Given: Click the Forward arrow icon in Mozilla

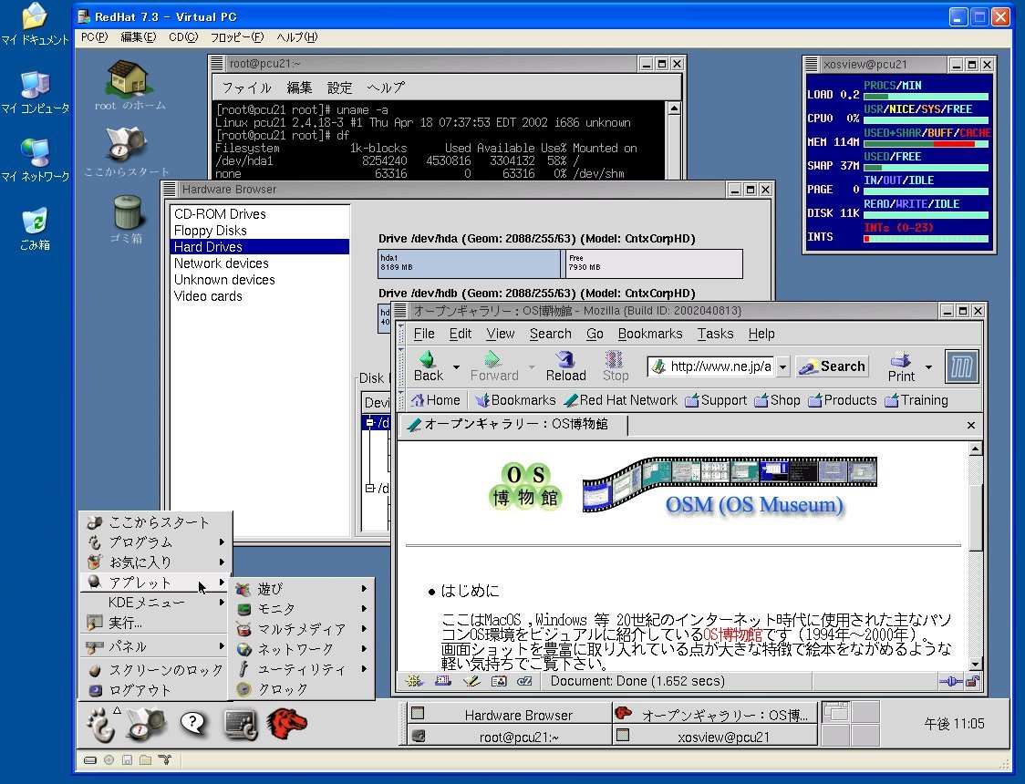Looking at the screenshot, I should 492,358.
